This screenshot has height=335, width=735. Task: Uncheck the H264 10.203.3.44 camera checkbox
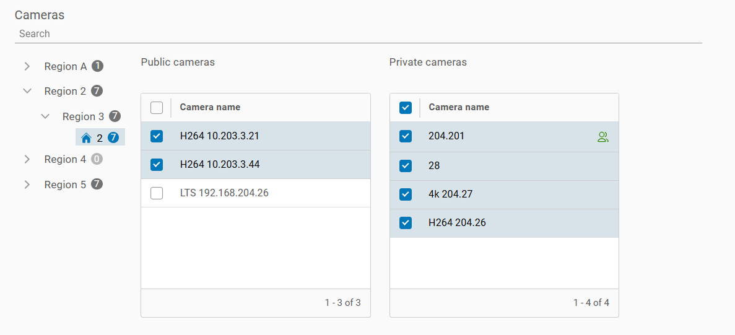(x=157, y=165)
